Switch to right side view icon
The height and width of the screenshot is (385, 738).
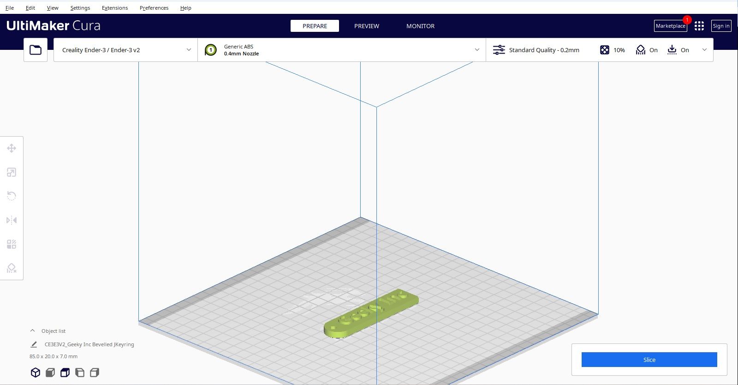tap(95, 373)
